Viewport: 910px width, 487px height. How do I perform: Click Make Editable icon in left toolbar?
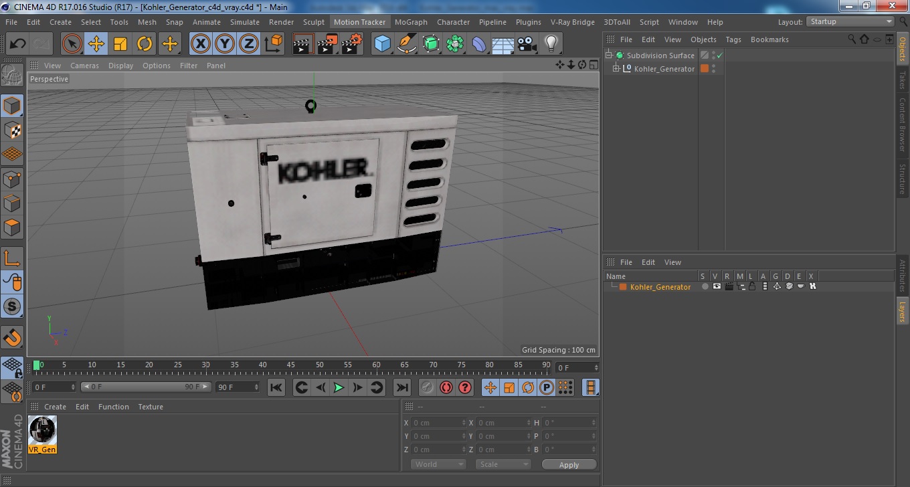tap(12, 75)
